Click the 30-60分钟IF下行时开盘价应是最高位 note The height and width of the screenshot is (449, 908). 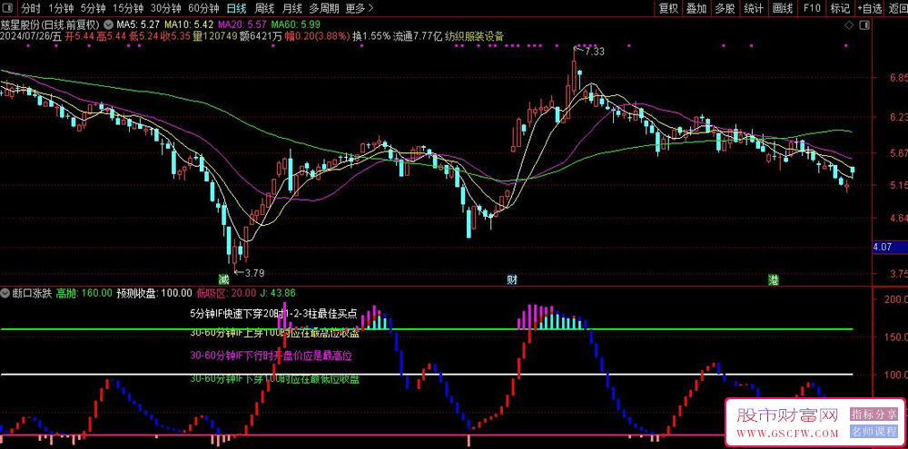tap(271, 356)
